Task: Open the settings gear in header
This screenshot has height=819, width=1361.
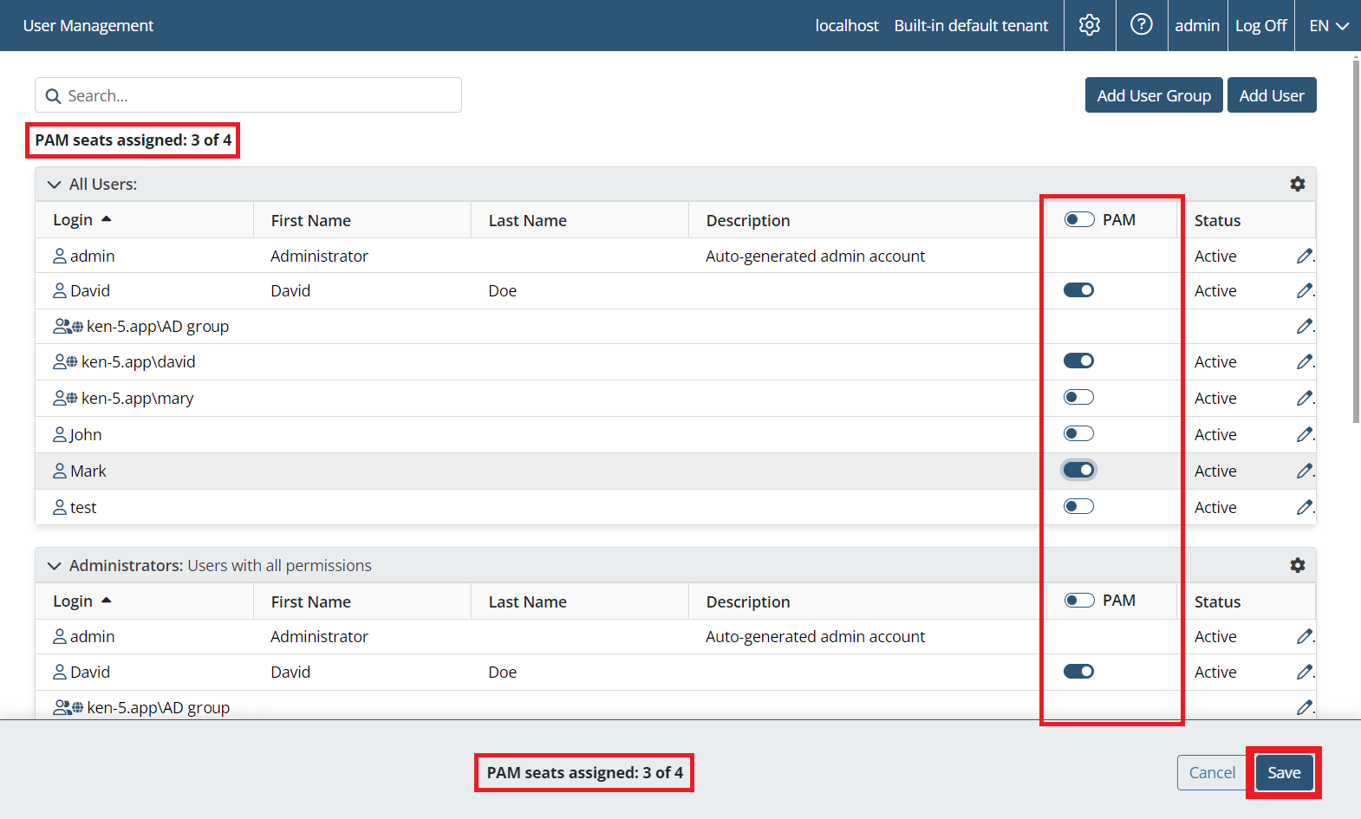Action: (1089, 25)
